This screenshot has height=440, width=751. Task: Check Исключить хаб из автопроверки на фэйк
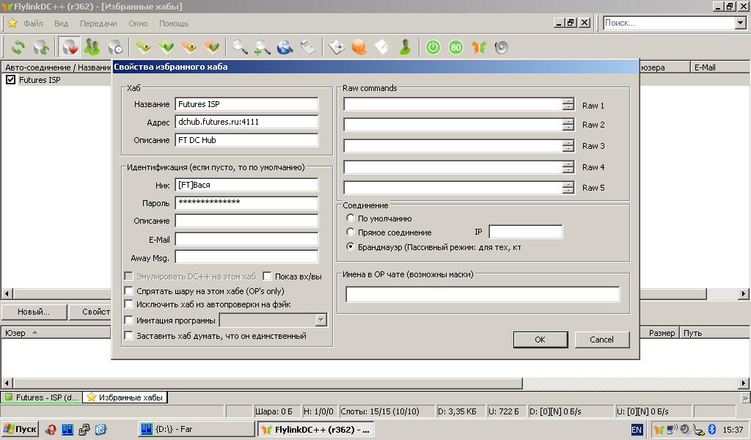(x=128, y=304)
